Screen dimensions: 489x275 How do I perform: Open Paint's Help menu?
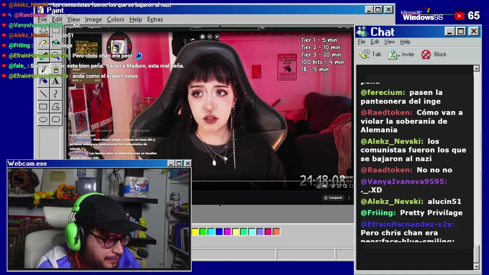tap(135, 19)
